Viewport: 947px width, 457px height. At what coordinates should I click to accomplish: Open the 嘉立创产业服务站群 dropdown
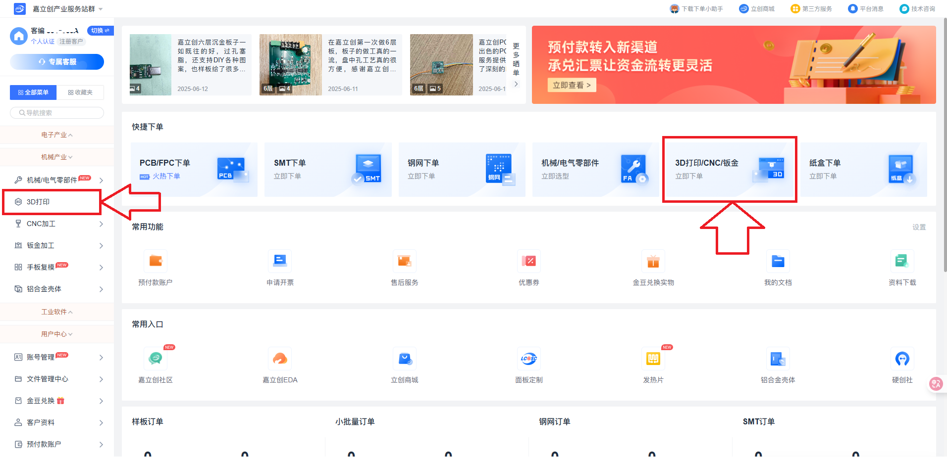tap(68, 9)
